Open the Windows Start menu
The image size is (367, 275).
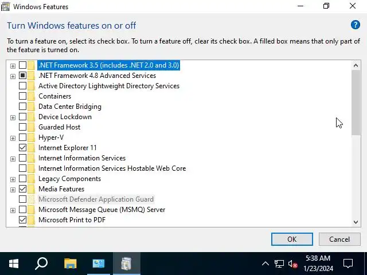(14, 264)
